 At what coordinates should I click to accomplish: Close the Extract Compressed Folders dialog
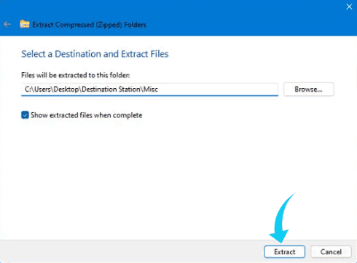[x=349, y=7]
